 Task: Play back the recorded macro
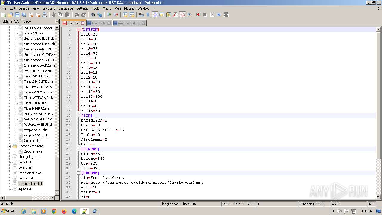212,15
